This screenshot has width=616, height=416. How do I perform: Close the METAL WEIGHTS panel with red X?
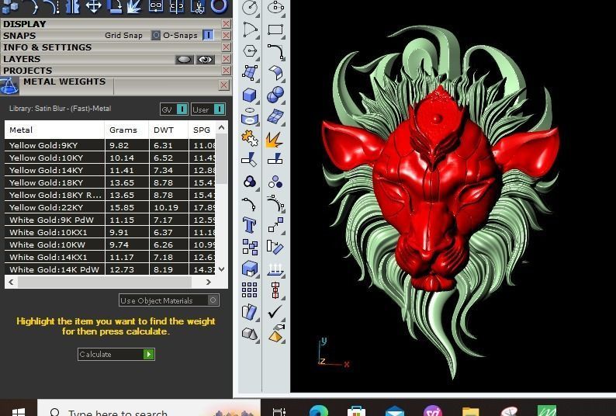(x=224, y=85)
